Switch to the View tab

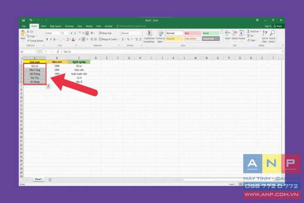98,26
